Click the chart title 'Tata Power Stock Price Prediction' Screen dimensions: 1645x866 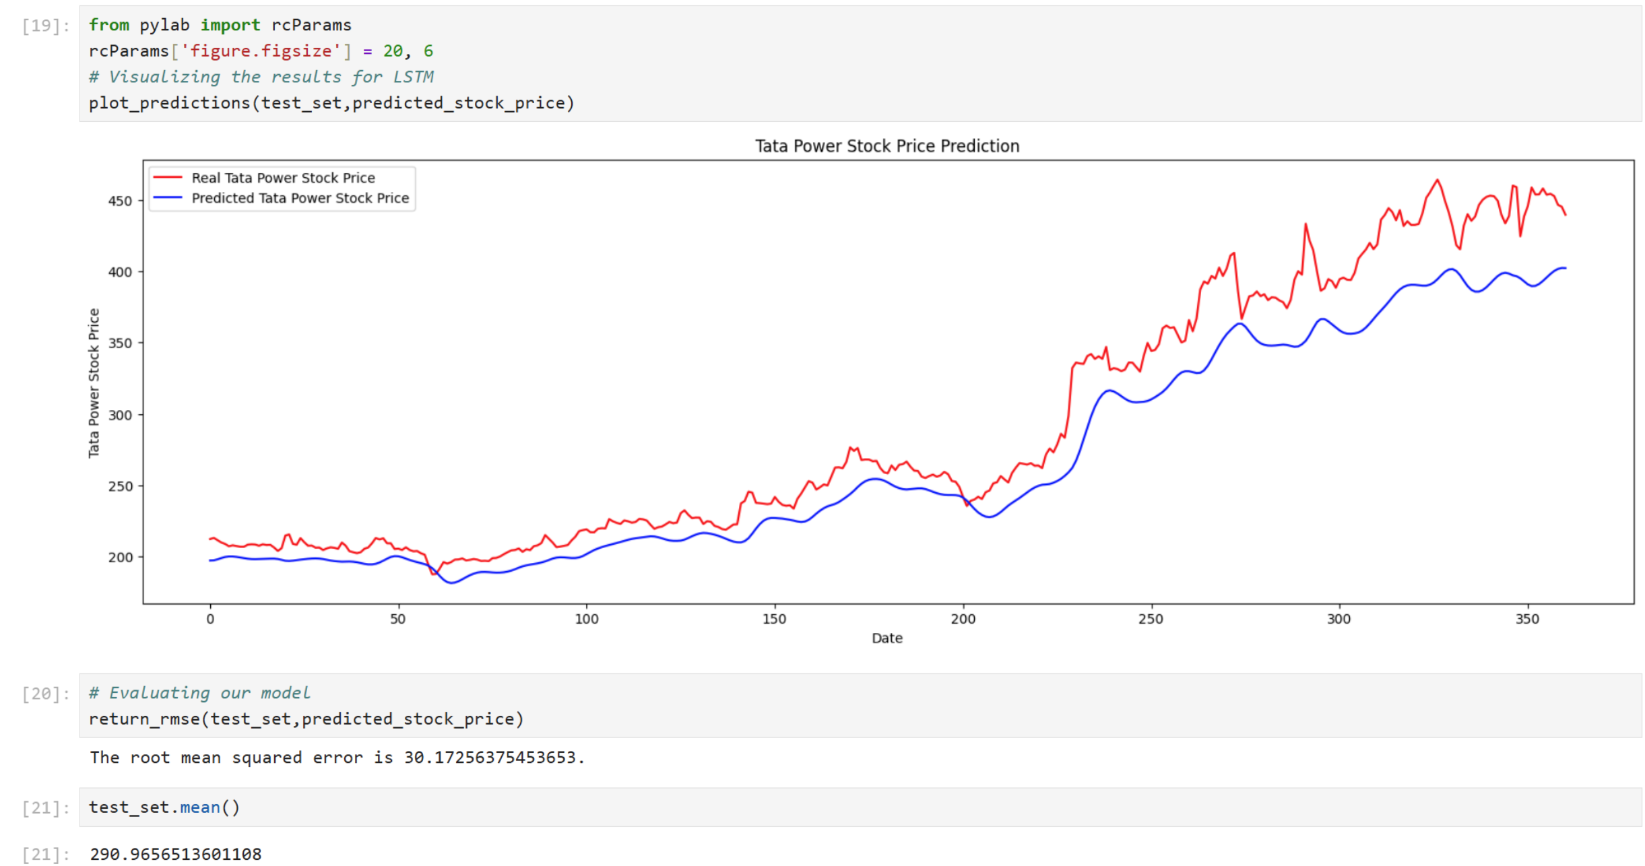point(886,146)
